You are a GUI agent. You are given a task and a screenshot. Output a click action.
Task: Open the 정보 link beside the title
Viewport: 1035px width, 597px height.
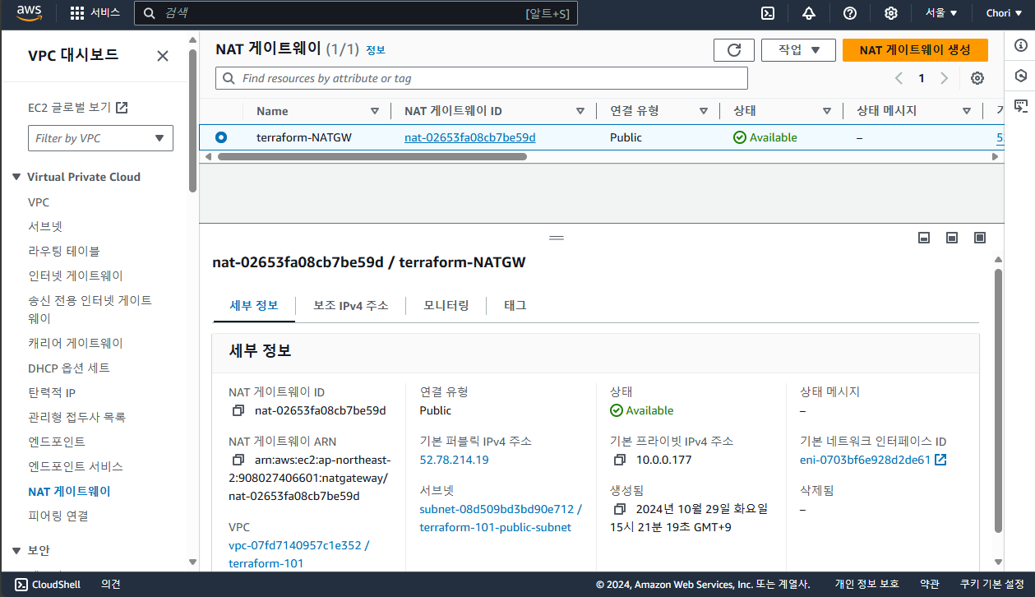coord(376,50)
